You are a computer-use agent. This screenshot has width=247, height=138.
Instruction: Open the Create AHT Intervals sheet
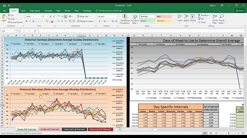[50, 129]
